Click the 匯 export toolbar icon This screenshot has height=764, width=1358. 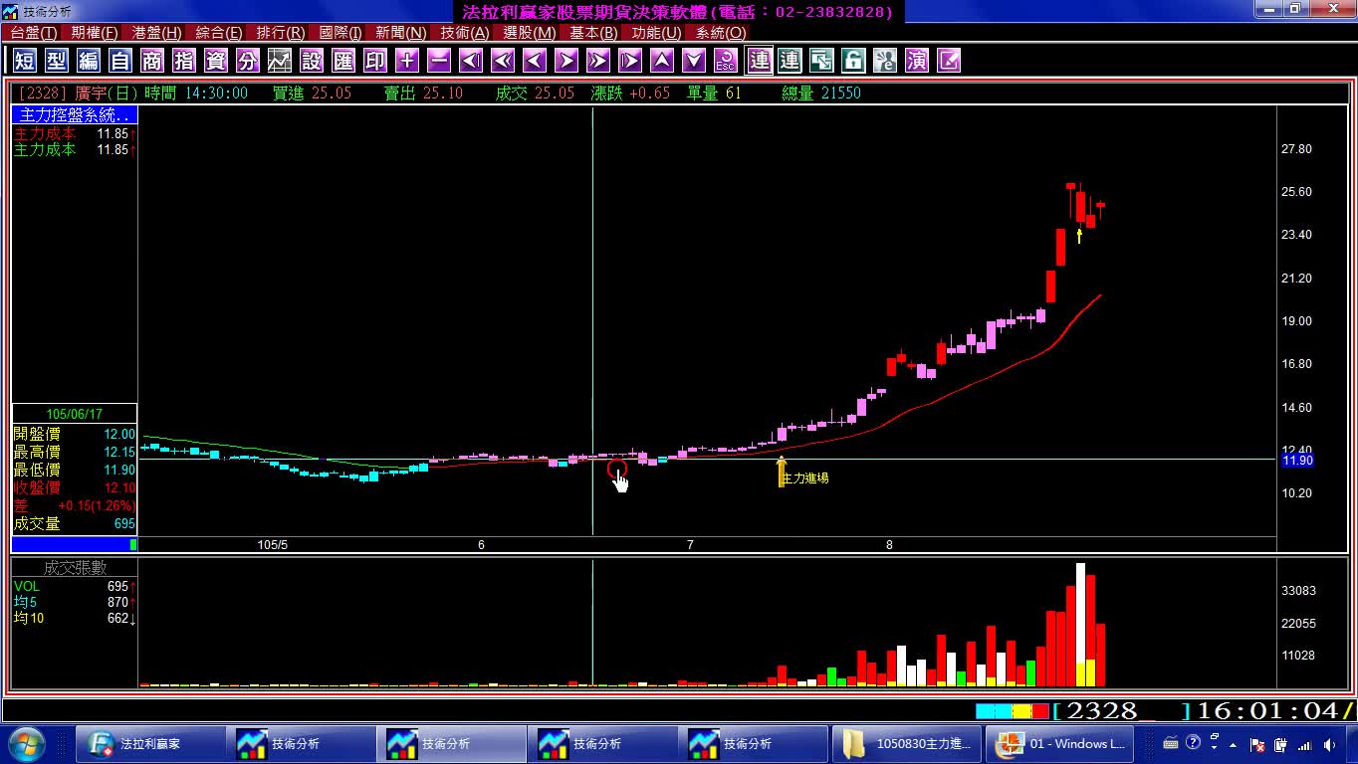click(343, 61)
